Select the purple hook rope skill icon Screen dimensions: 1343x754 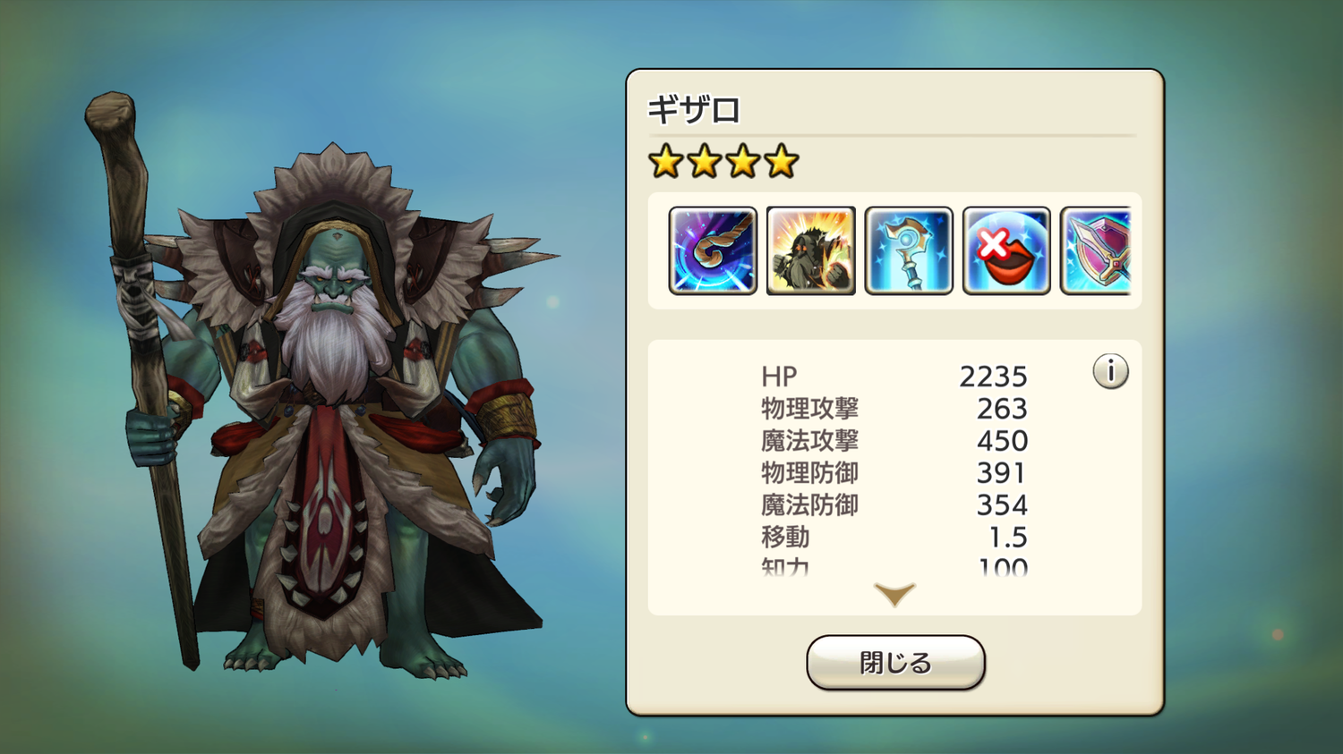click(713, 250)
